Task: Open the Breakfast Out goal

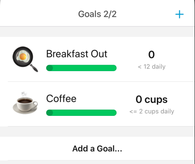Action: [97, 59]
